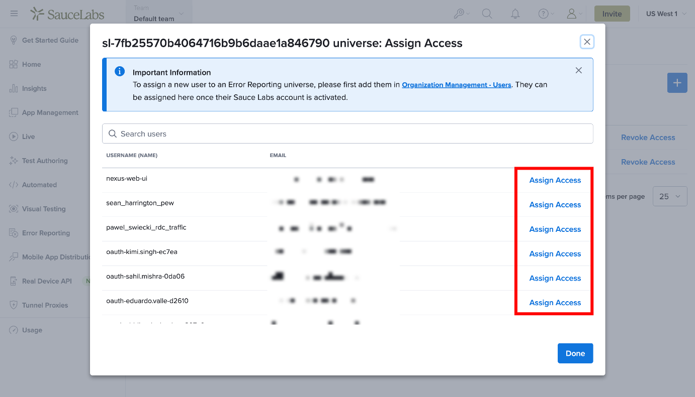Open App Management section
695x397 pixels.
pos(50,112)
